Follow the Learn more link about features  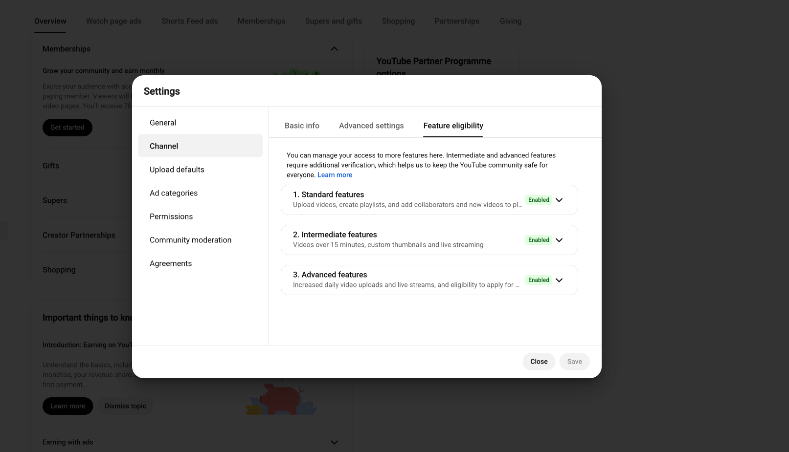(x=335, y=175)
